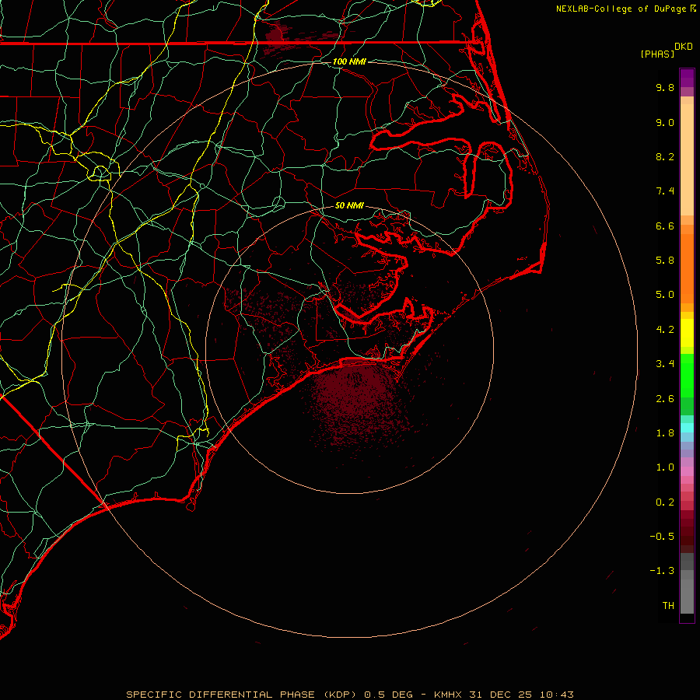Click the 50 NMI range ring label

[349, 205]
